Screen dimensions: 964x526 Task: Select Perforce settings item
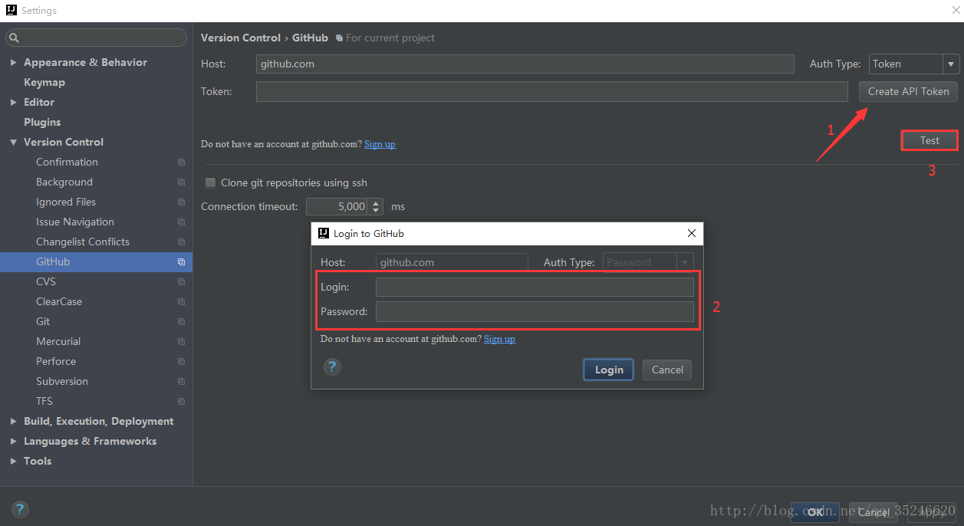point(56,362)
